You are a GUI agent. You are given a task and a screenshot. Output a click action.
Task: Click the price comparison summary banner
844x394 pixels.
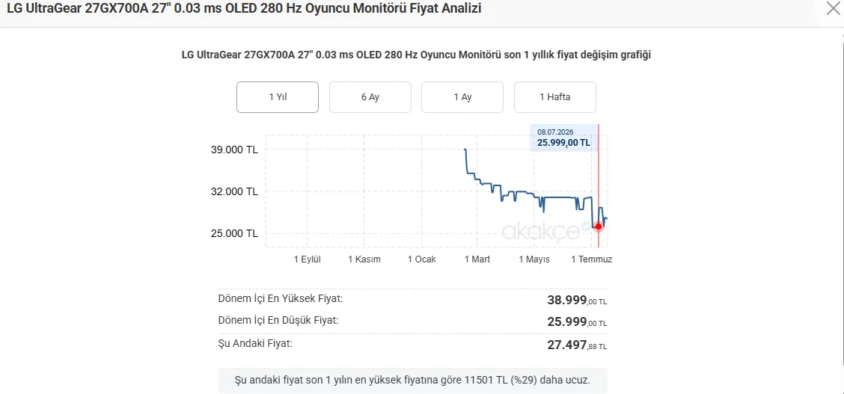tap(413, 381)
